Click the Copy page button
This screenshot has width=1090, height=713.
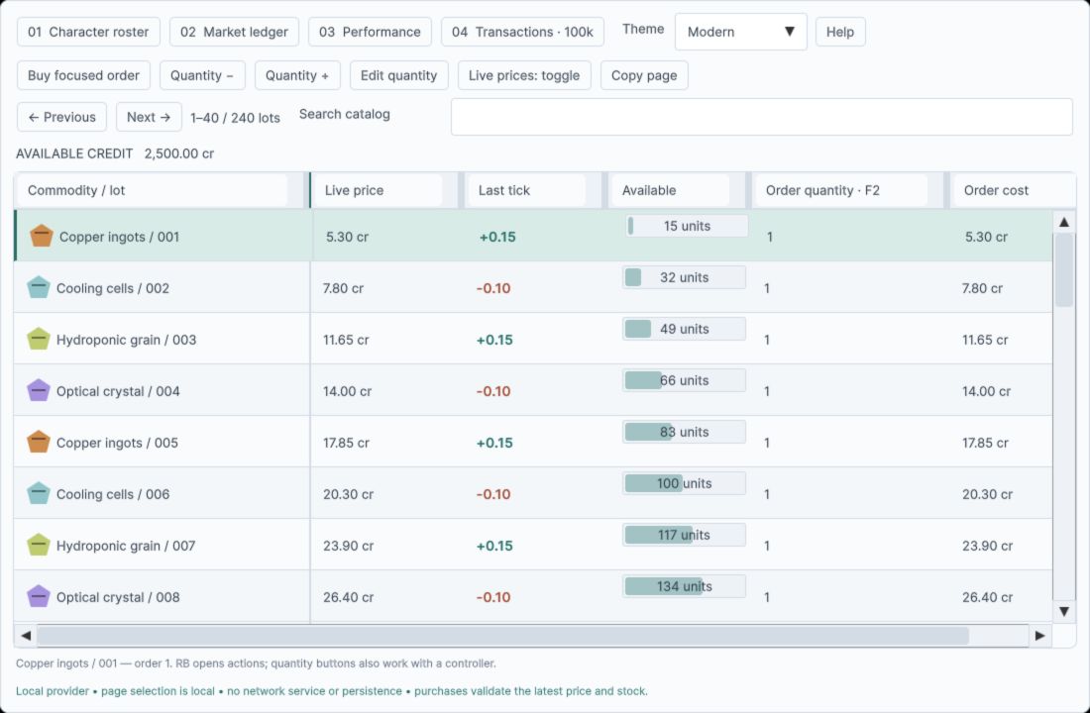pyautogui.click(x=644, y=75)
